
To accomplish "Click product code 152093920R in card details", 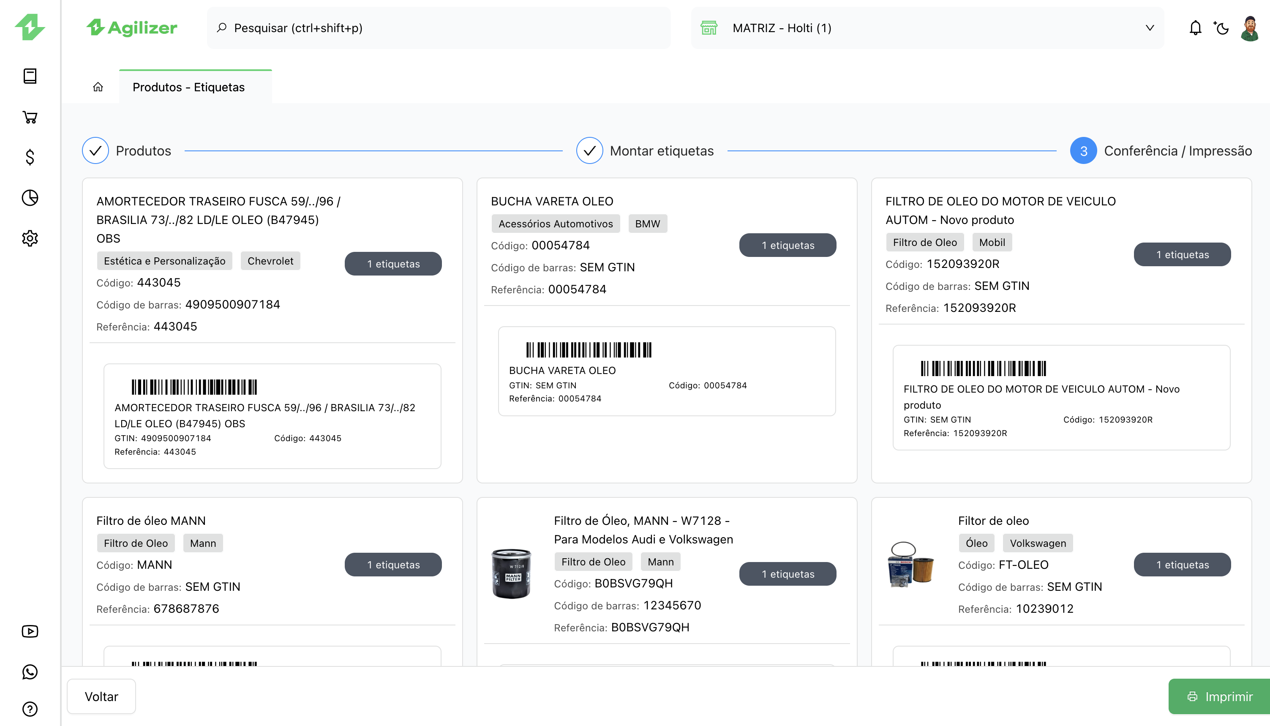I will click(963, 264).
